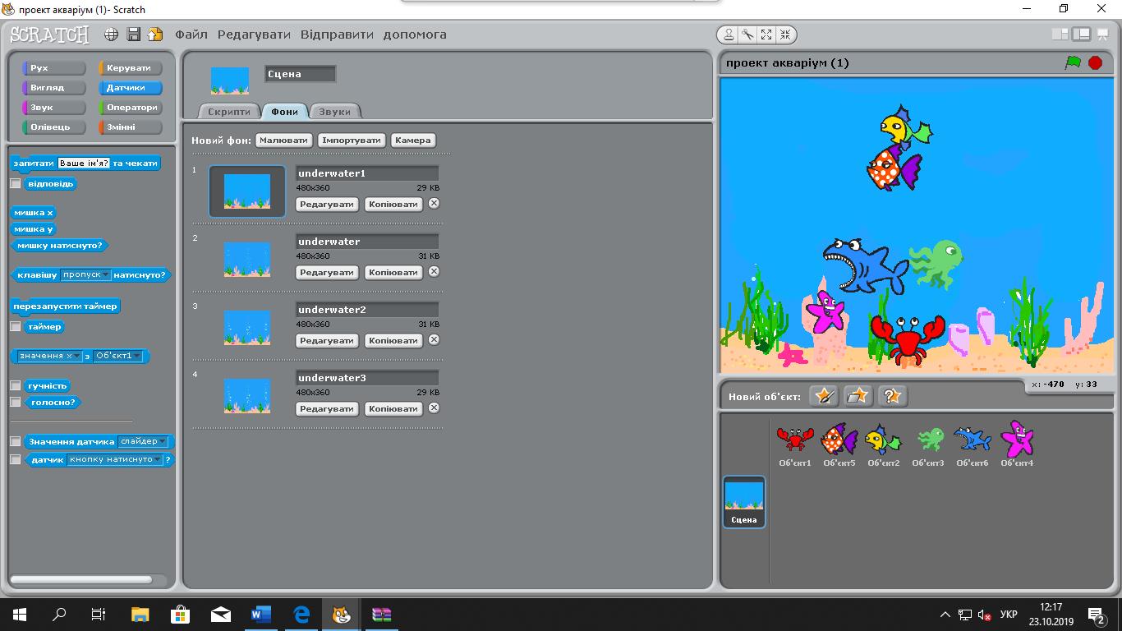Image resolution: width=1122 pixels, height=631 pixels.
Task: Click the share project icon
Action: pyautogui.click(x=155, y=35)
